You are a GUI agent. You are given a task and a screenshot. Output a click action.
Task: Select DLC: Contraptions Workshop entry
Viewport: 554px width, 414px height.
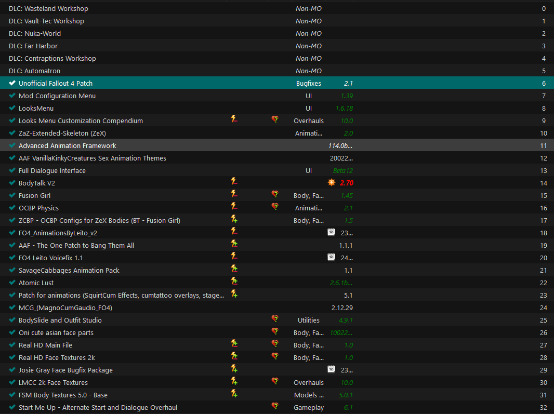pyautogui.click(x=277, y=58)
